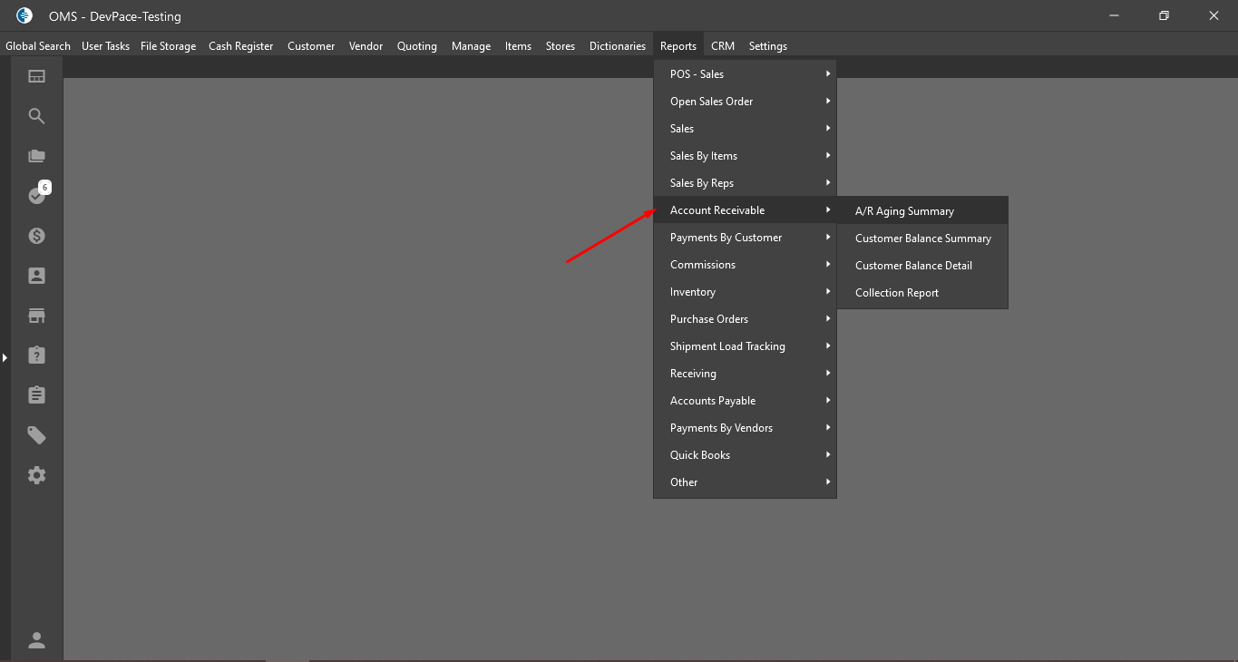Open the Dictionaries menu in the menu bar
Screen dimensions: 1238x662
click(x=617, y=46)
